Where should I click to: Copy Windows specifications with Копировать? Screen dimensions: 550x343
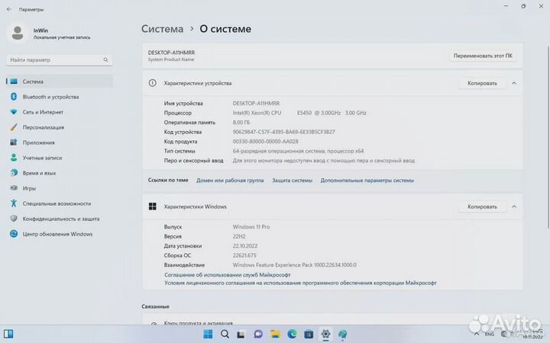click(x=482, y=207)
